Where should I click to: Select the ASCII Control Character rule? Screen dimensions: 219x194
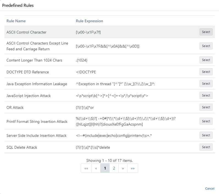206,32
